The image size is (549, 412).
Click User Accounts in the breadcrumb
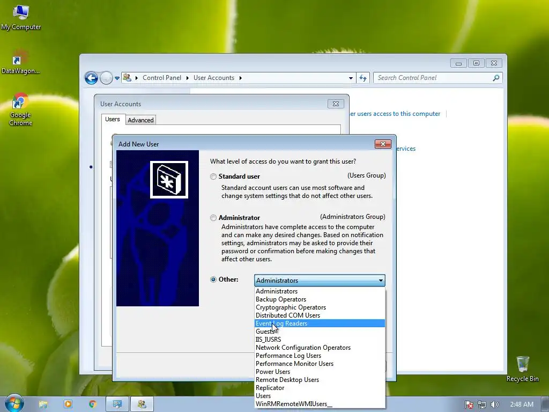(214, 78)
